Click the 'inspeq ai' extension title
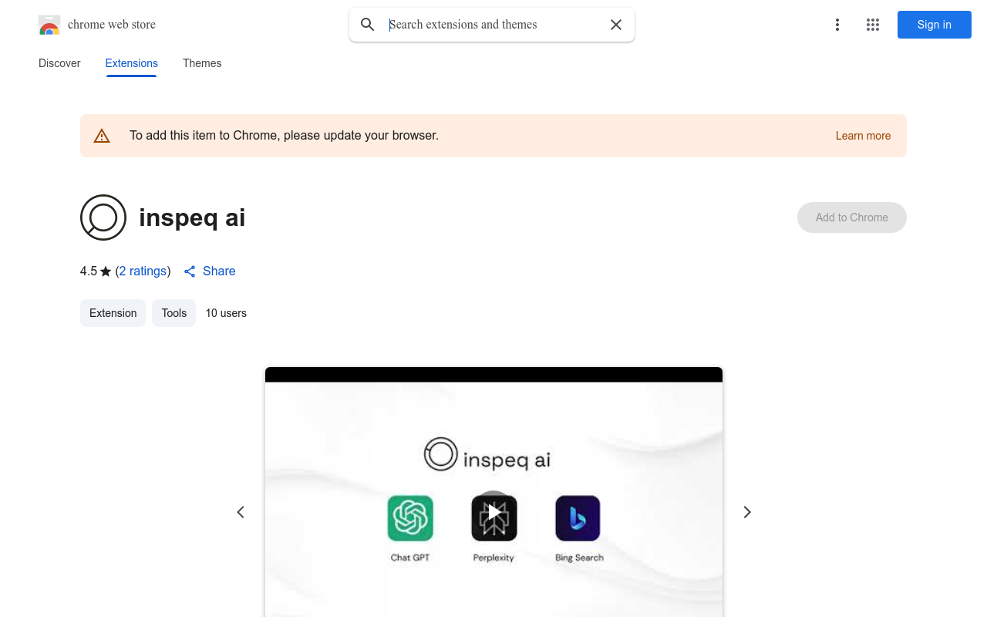The image size is (987, 617). (192, 217)
